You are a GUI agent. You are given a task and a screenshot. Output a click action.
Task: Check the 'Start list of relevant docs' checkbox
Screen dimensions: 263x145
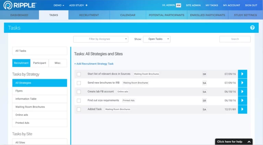click(79, 74)
